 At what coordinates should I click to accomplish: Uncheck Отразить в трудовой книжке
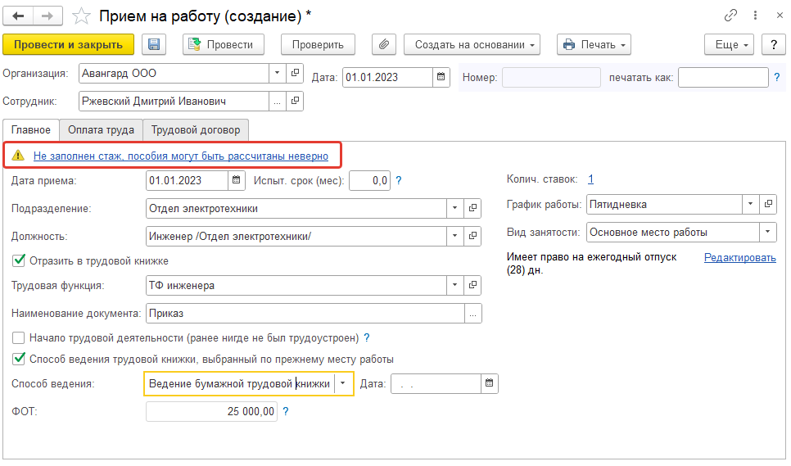pyautogui.click(x=19, y=260)
